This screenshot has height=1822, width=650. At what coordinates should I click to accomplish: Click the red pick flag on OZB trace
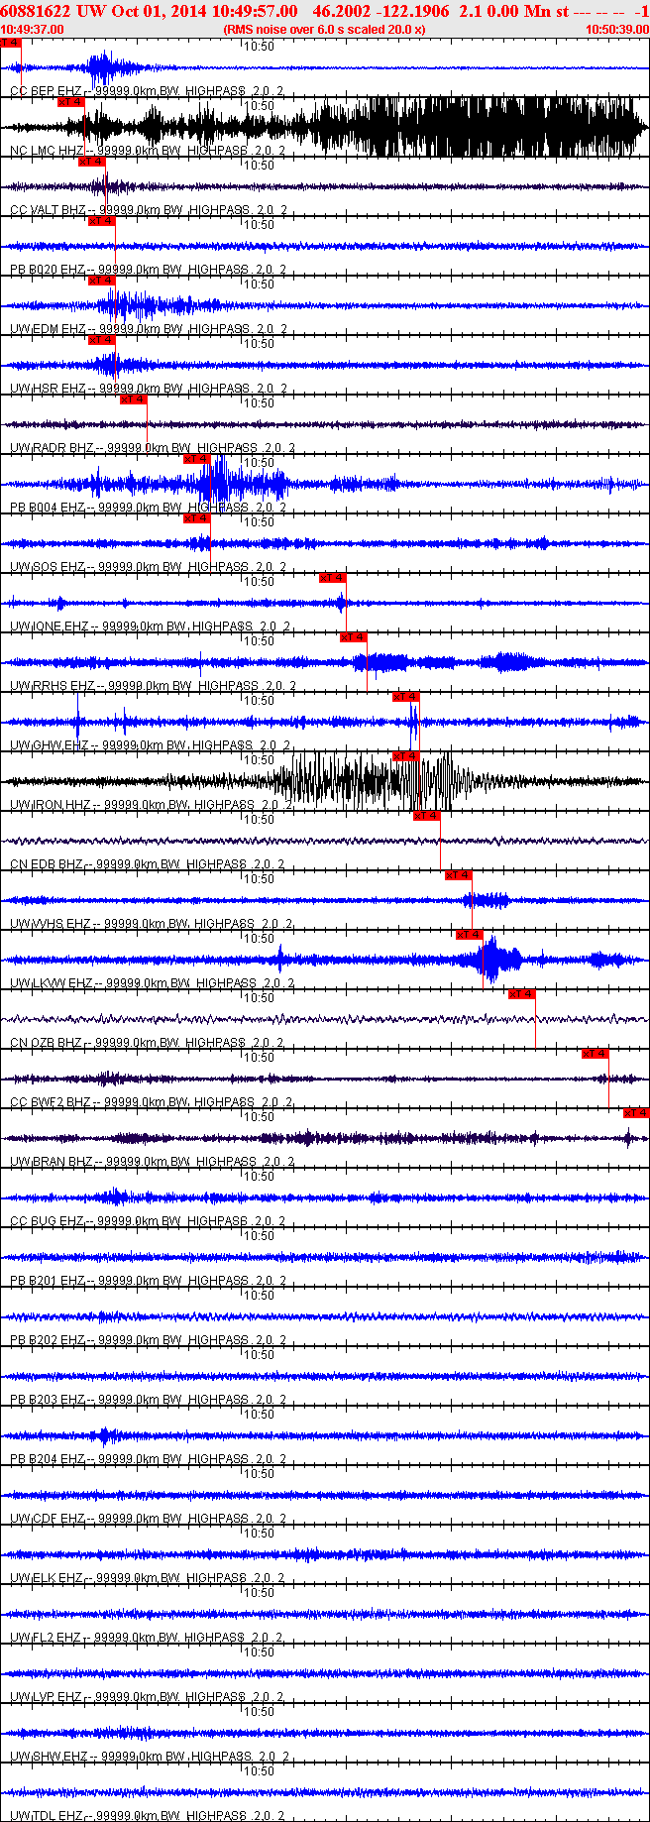coord(521,994)
